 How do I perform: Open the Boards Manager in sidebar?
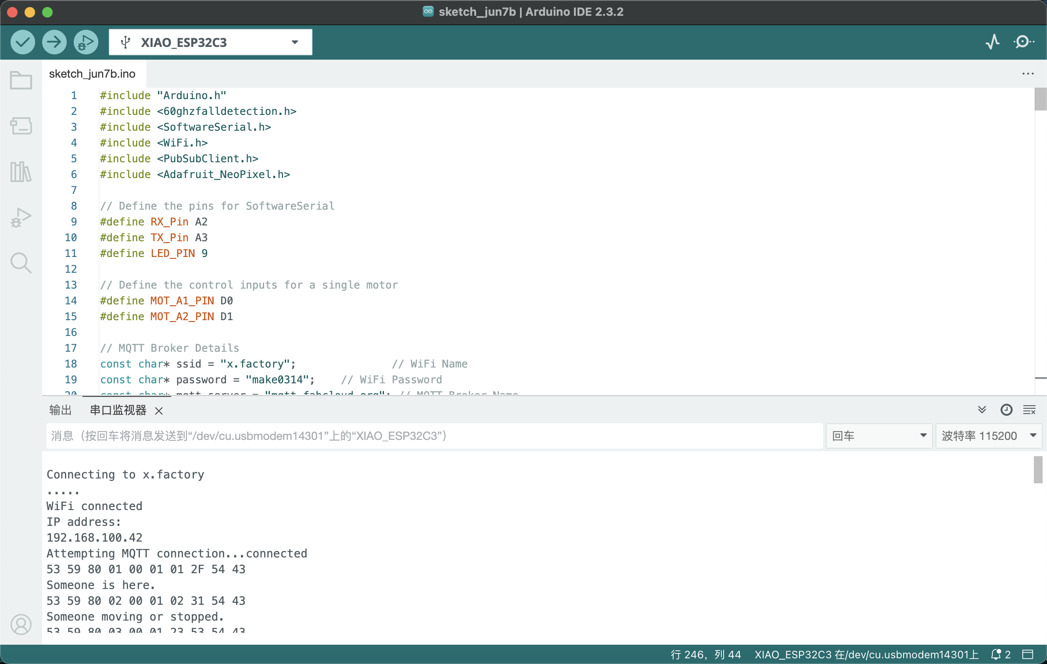[x=21, y=126]
